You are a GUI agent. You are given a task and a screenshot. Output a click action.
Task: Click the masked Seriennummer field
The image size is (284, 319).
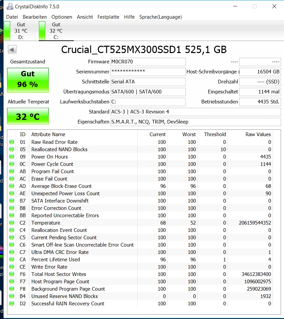point(148,72)
